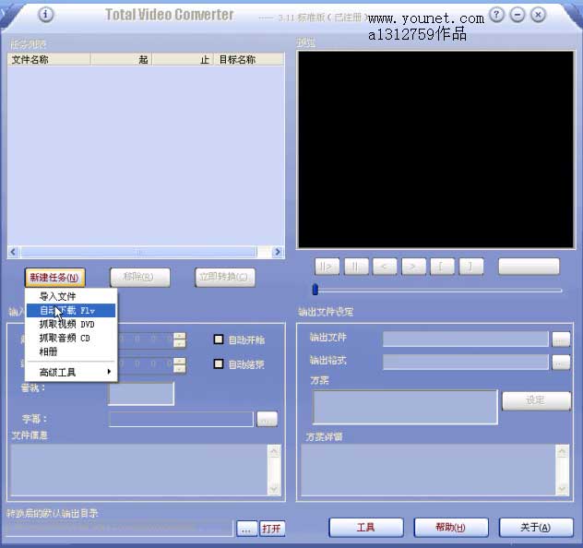Viewport: 583px width, 548px height.
Task: Browse for 输出文件 with '...' button
Action: 561,340
